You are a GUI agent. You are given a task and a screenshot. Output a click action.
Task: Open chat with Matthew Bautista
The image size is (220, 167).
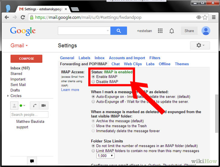point(30,121)
